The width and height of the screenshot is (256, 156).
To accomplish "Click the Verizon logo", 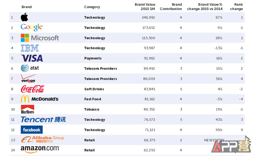I will [28, 78].
